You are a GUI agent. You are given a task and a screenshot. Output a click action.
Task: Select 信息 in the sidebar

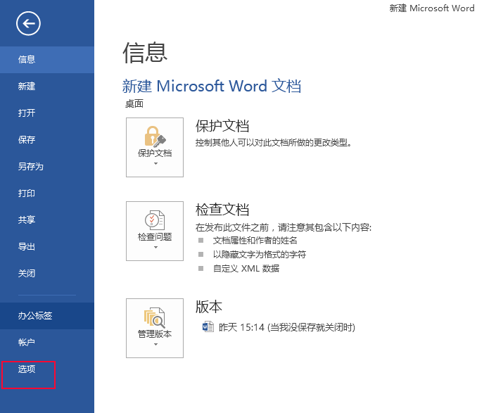click(x=47, y=60)
